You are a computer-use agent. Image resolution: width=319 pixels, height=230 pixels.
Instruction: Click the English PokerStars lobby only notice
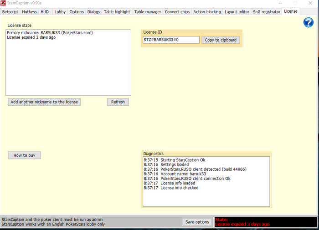point(53,224)
